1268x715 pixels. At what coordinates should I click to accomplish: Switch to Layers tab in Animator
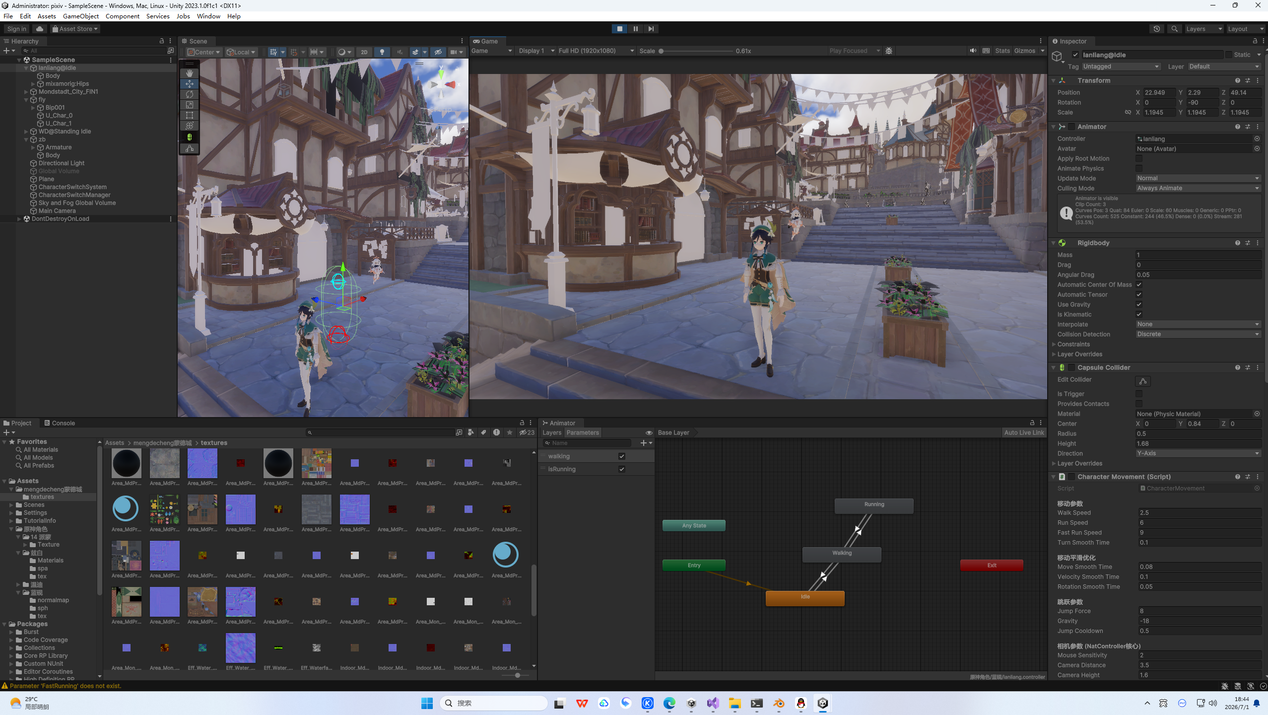(x=552, y=432)
